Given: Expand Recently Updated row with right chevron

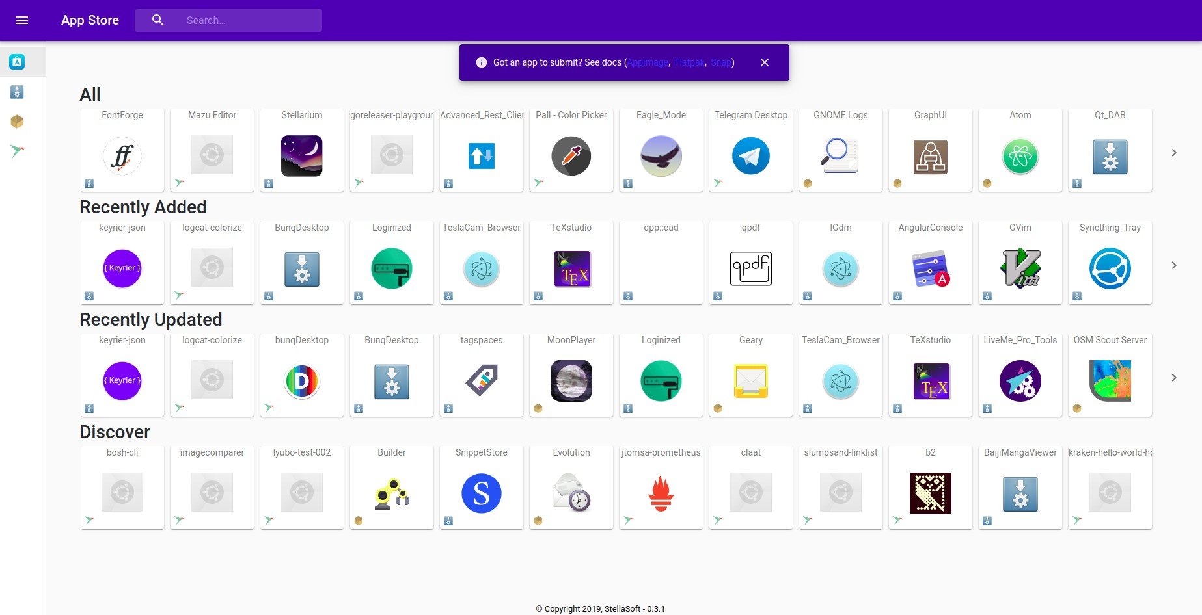Looking at the screenshot, I should [1173, 378].
